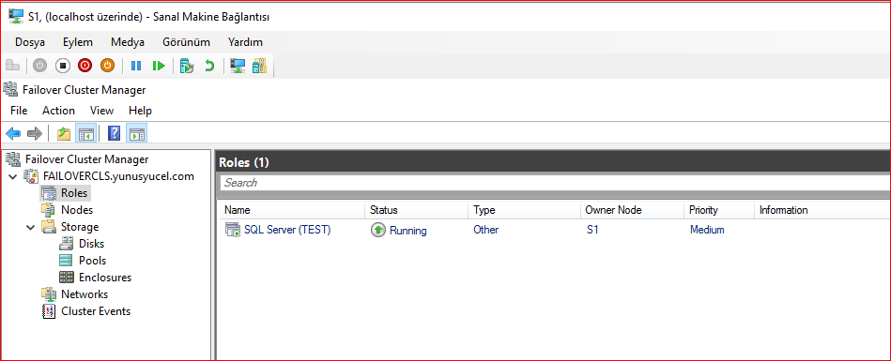Sort roles by the Owner Node column
Screen dimensions: 891x361
tap(633, 210)
